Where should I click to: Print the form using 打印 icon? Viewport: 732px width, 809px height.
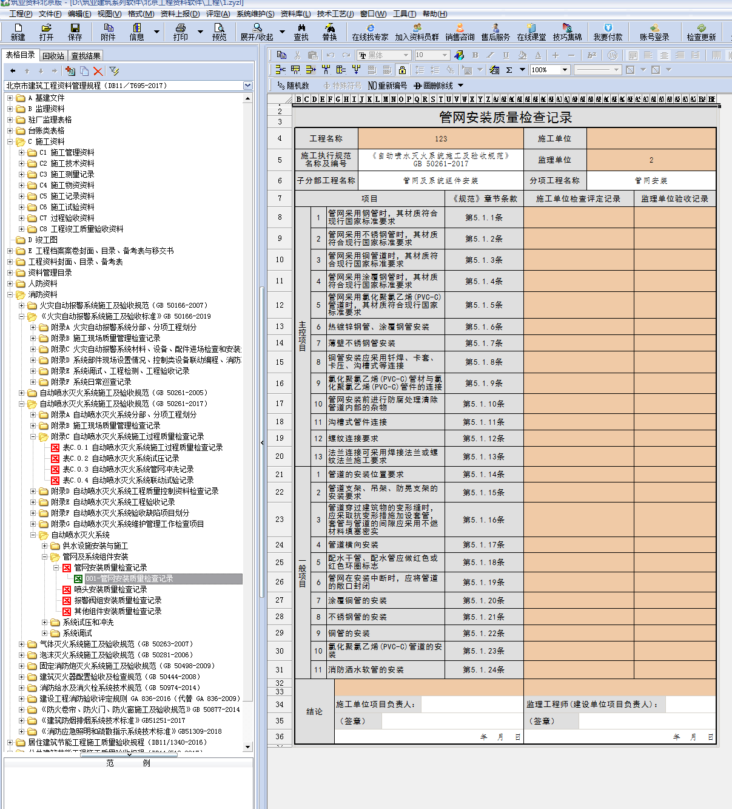181,32
